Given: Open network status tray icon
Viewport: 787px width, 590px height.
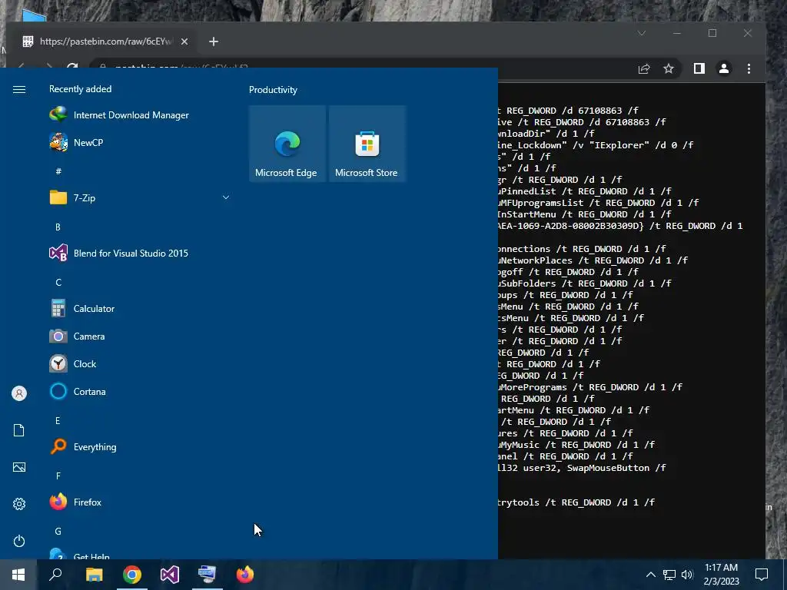Looking at the screenshot, I should point(669,575).
